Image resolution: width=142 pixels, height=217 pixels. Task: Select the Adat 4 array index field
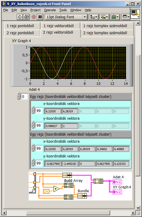click(24, 96)
